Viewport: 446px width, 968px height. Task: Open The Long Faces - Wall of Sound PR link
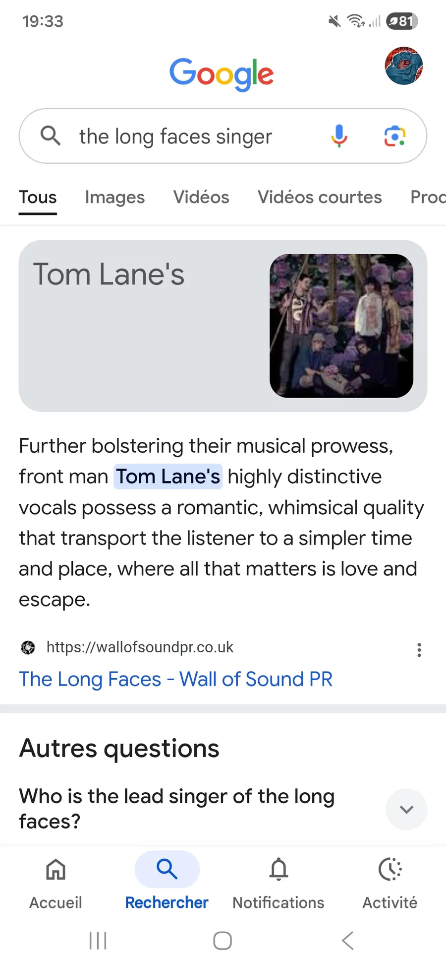tap(175, 679)
